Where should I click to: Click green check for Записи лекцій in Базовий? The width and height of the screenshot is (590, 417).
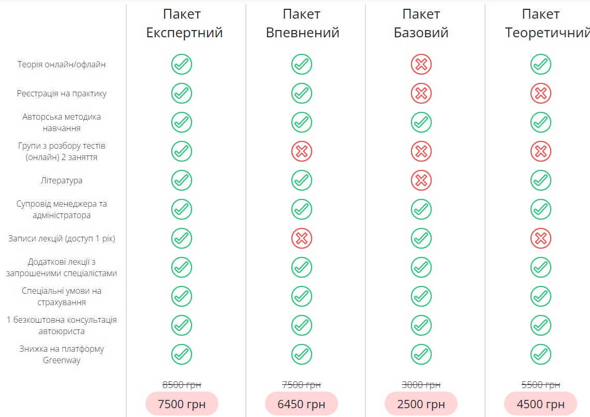(421, 239)
